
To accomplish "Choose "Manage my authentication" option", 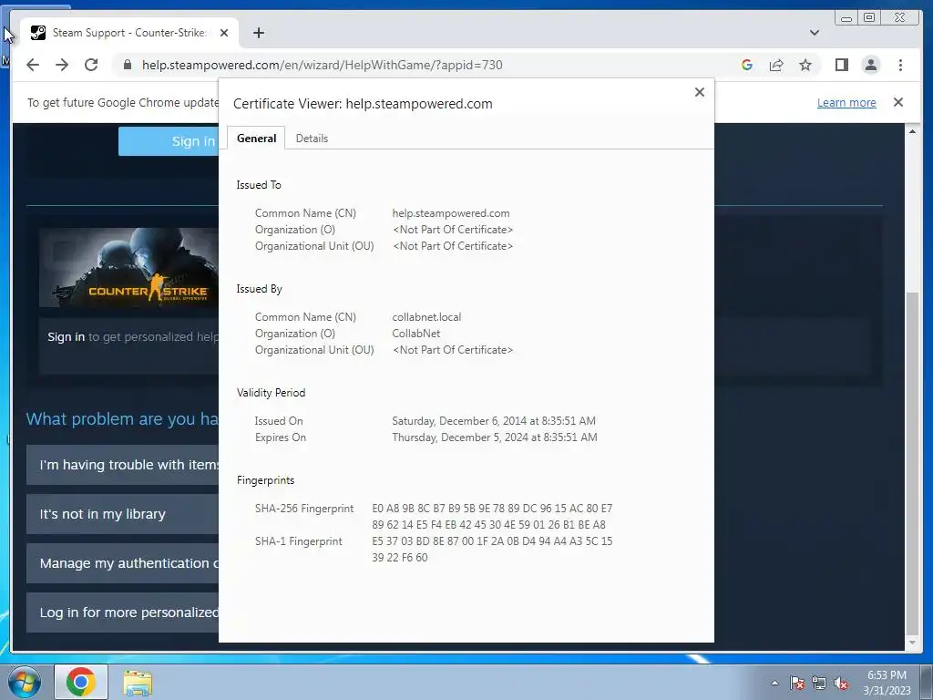I will click(x=123, y=563).
